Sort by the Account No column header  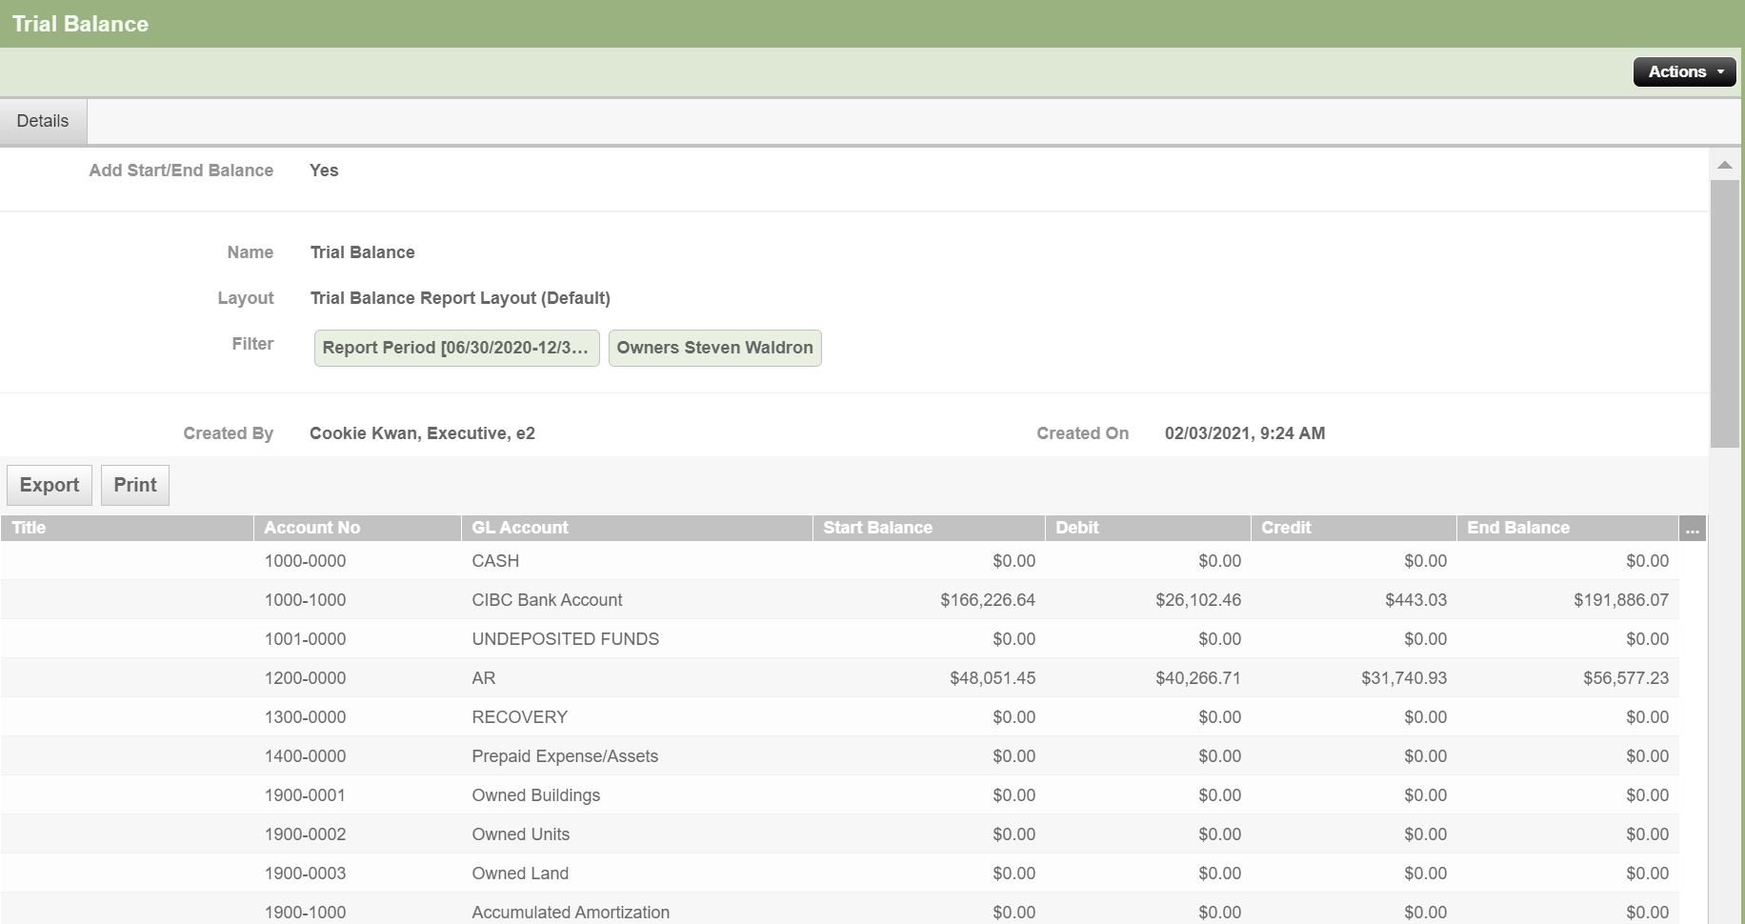[357, 528]
